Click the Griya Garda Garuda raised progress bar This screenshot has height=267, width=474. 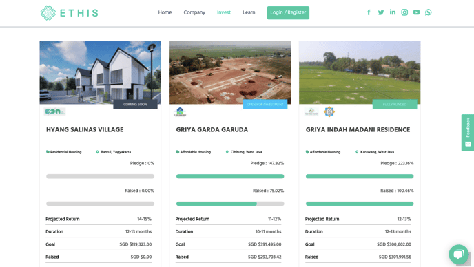230,204
